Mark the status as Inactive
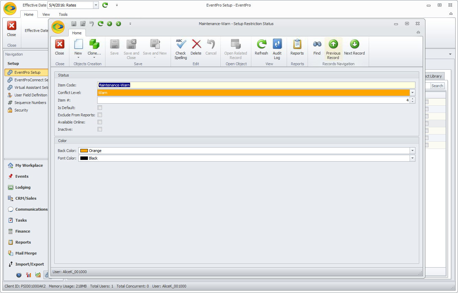 click(100, 129)
